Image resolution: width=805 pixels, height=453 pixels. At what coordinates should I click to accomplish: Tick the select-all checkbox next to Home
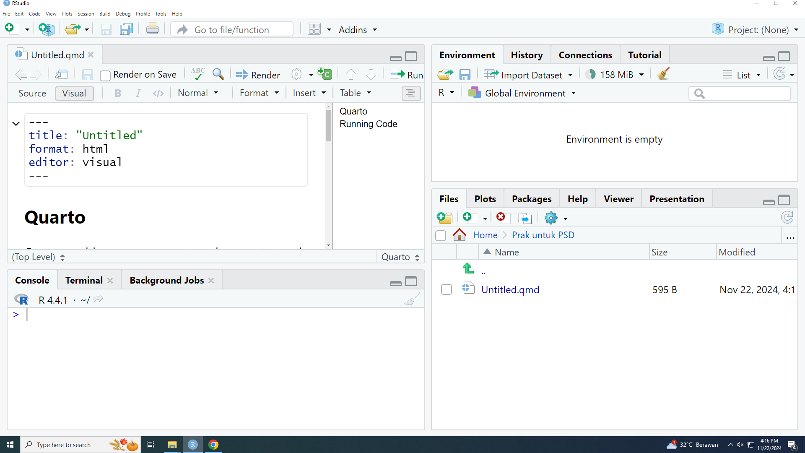coord(441,235)
